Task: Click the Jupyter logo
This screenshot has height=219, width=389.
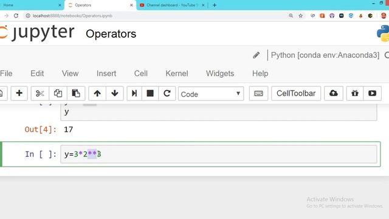Action: point(37,32)
